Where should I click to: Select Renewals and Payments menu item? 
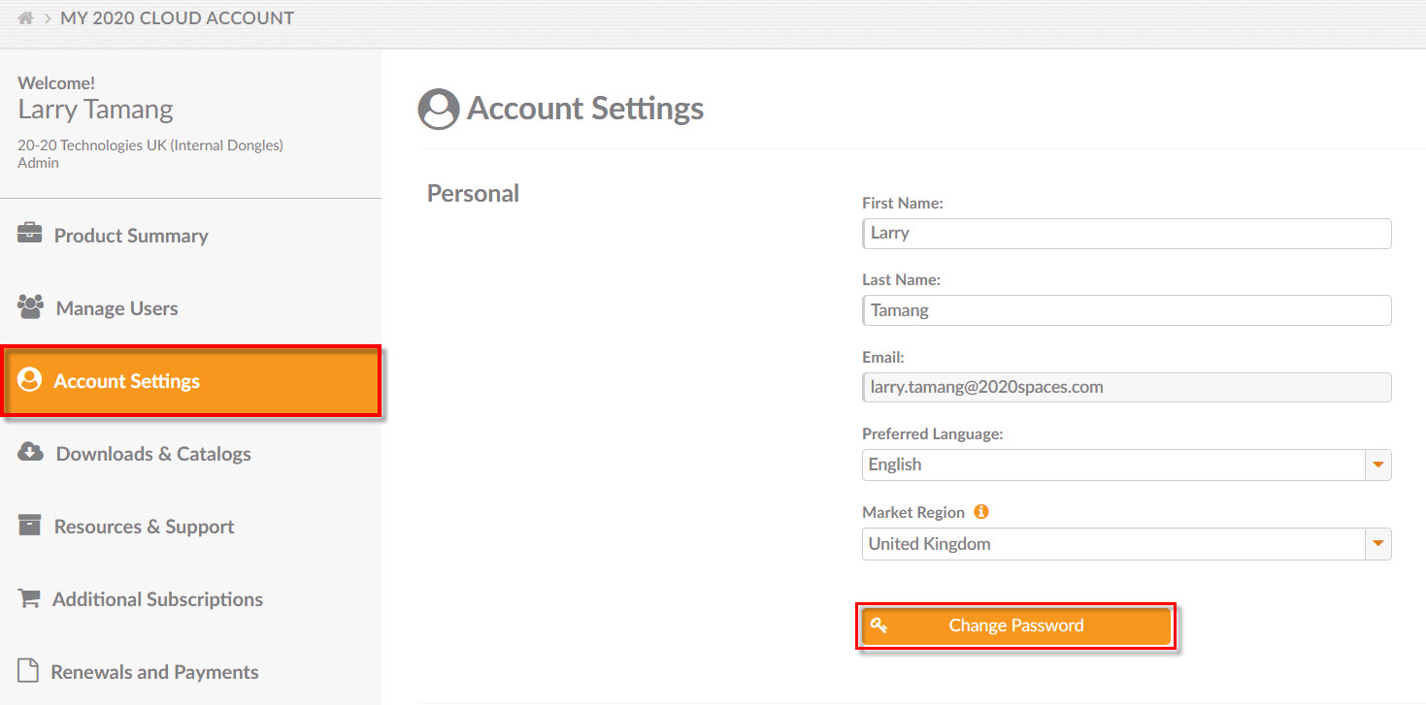pos(154,672)
